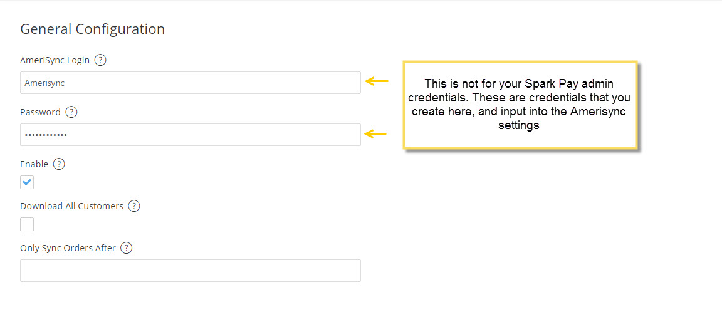Click the Only Sync Orders After label
This screenshot has width=722, height=312.
(x=68, y=248)
